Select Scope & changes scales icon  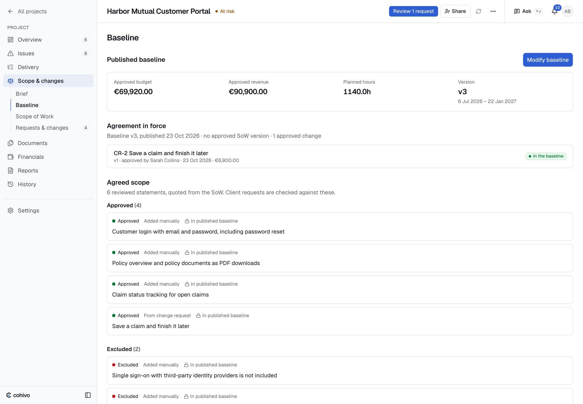click(10, 81)
